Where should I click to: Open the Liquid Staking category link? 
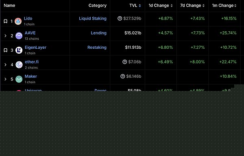(93, 19)
